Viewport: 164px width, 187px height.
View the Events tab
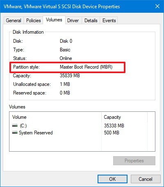click(x=109, y=21)
